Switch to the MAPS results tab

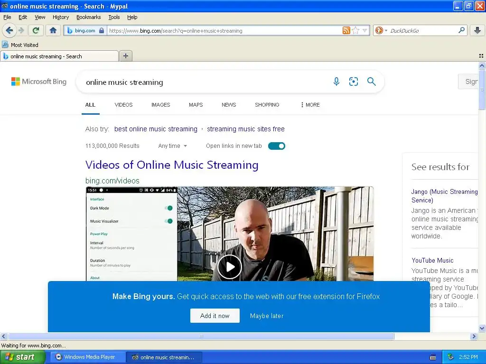coord(196,105)
